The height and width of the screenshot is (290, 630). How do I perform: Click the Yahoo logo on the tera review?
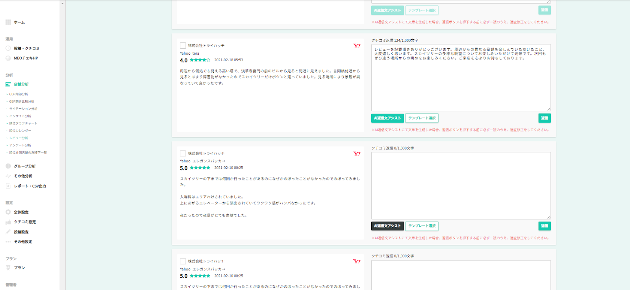357,46
